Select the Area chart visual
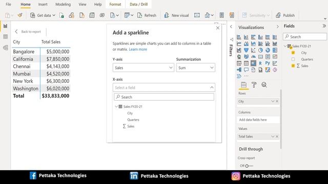 246,43
